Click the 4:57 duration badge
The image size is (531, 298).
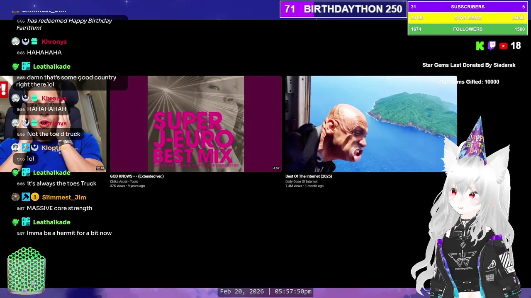(x=276, y=168)
